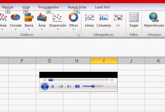The width and height of the screenshot is (165, 112).
Task: Select column F header
Action: click(22, 61)
